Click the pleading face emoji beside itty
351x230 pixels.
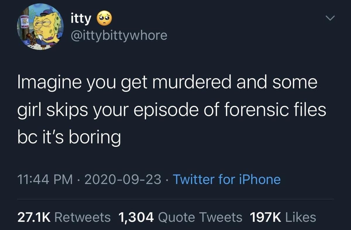click(103, 20)
